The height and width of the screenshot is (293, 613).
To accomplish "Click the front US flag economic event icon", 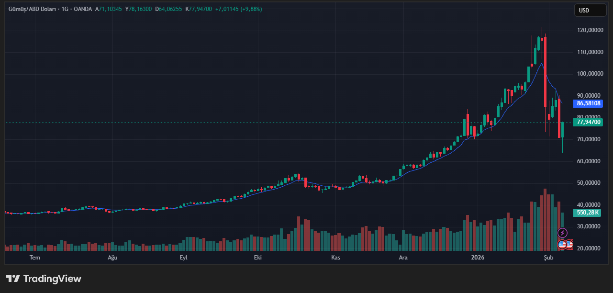I will pyautogui.click(x=562, y=245).
